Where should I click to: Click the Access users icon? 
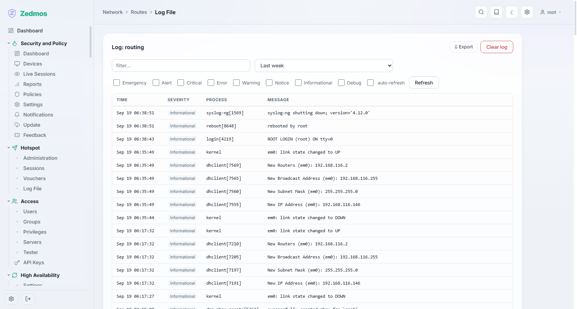point(15,201)
